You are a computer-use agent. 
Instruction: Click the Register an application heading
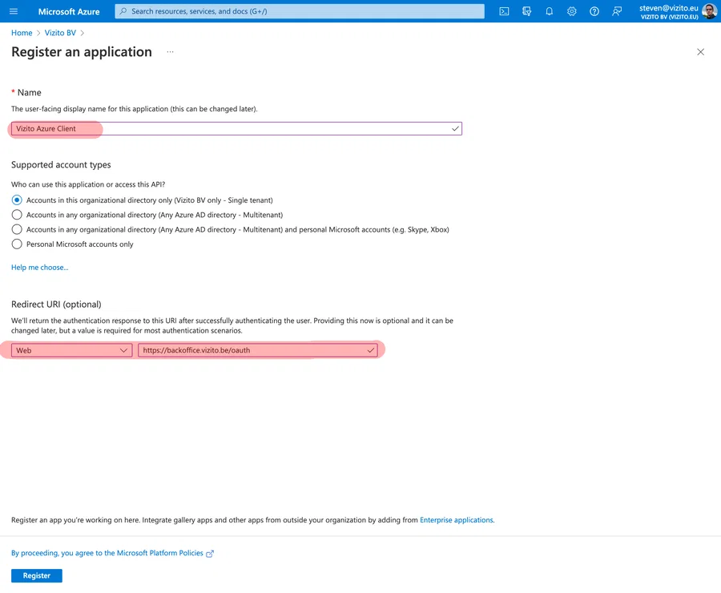[82, 52]
